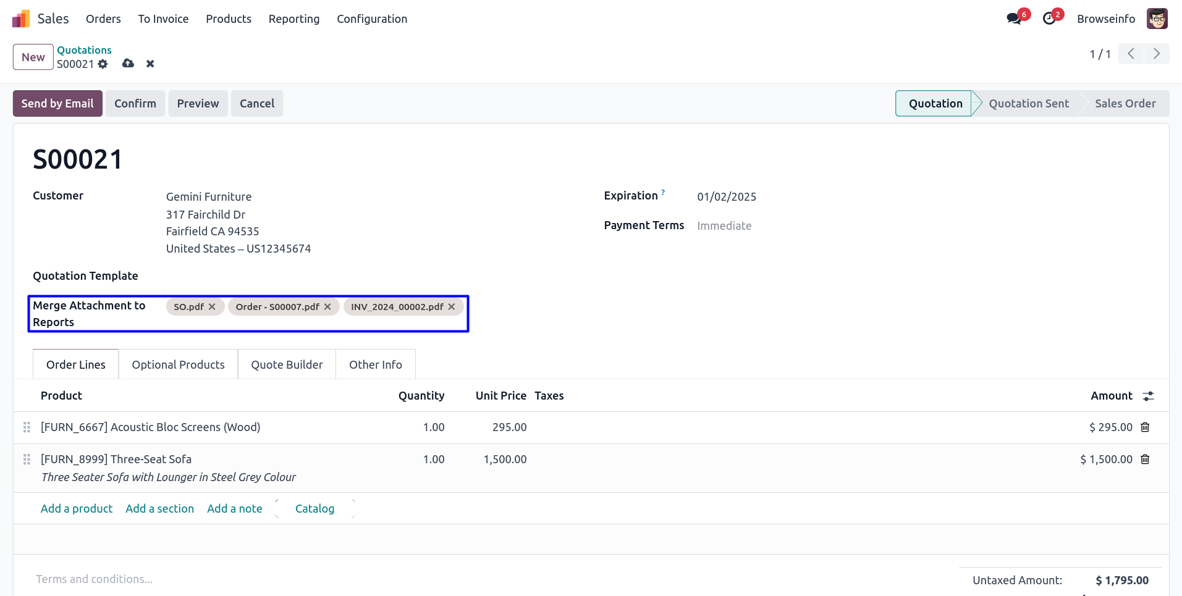Remove the SO.pdf attachment tag
Viewport: 1182px width, 596px height.
[x=212, y=307]
